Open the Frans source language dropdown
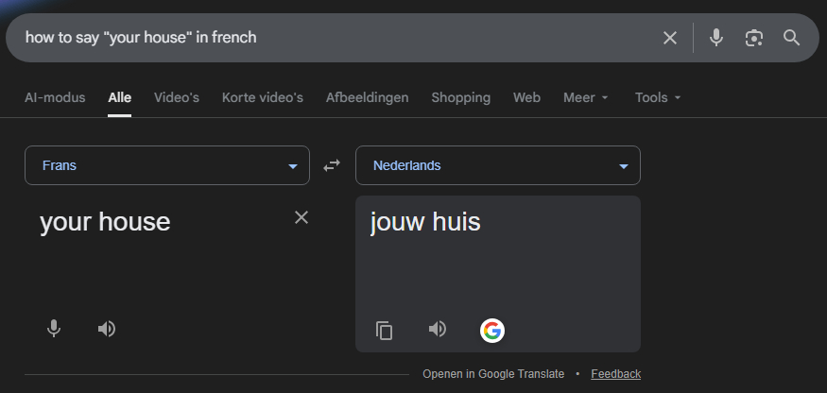Viewport: 827px width, 393px height. coord(167,165)
